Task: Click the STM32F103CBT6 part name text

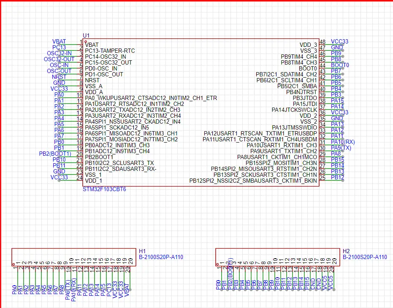Action: 104,189
